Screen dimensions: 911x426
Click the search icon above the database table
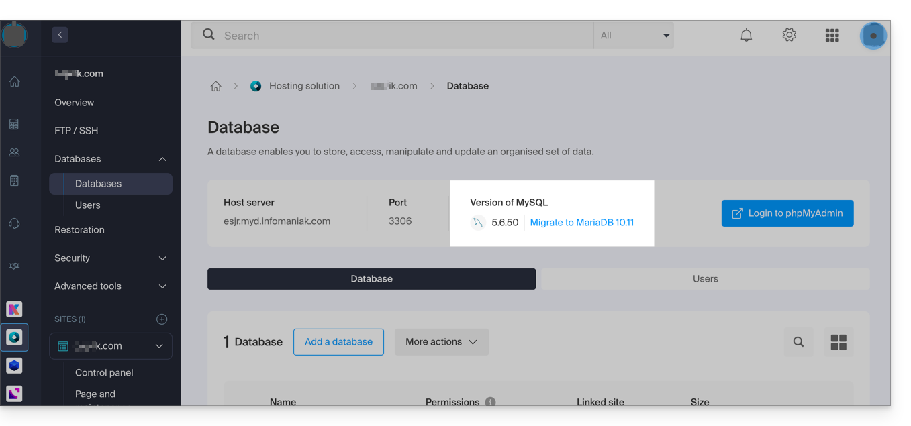point(798,342)
